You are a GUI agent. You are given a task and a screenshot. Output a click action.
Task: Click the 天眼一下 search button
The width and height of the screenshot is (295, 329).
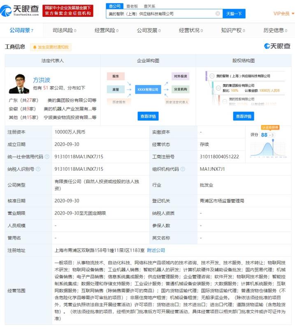click(234, 14)
